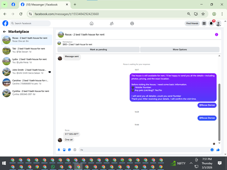Click Mark as pending button
Viewport: 227px width, 170px height.
pos(99,49)
